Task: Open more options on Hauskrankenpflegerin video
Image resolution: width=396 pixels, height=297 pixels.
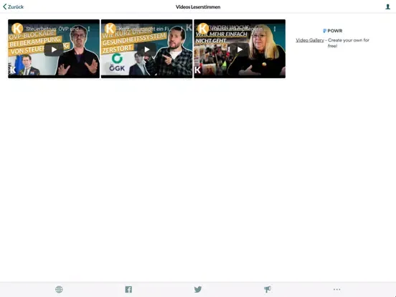Action: tap(275, 29)
